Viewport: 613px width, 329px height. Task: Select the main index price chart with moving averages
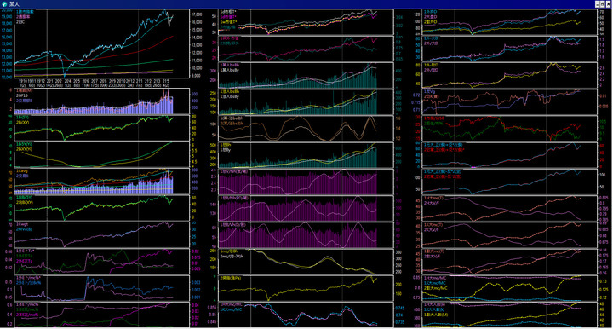pyautogui.click(x=102, y=43)
